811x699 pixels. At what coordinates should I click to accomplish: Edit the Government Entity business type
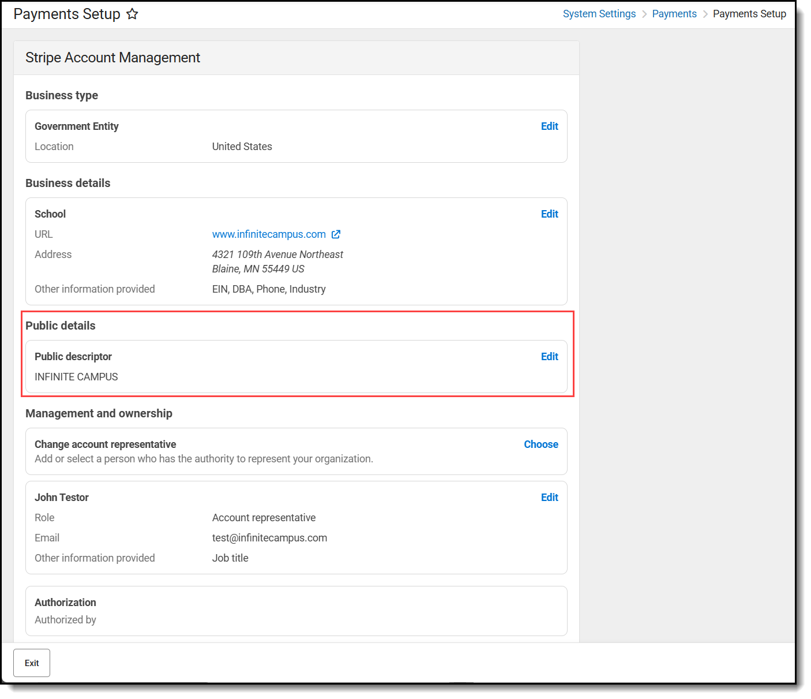click(x=549, y=126)
